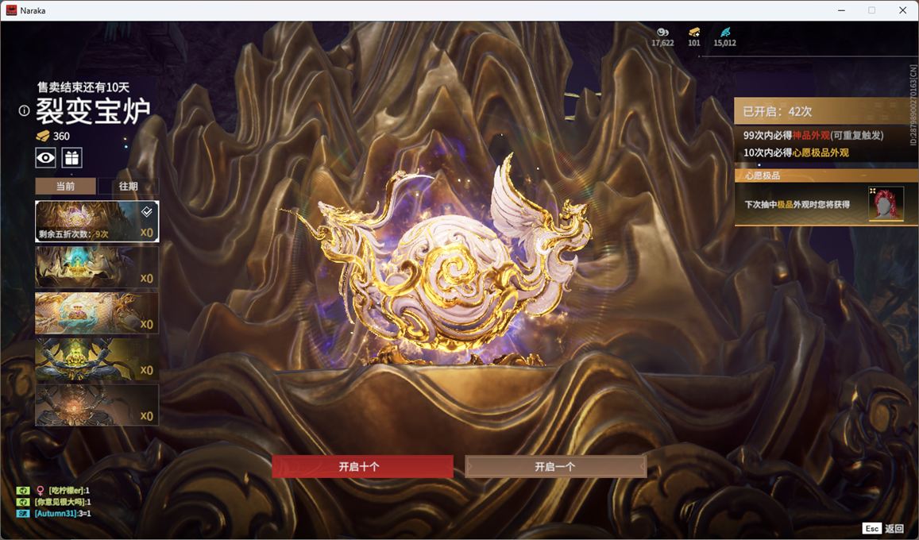Click the 裂变宝炉 title
The width and height of the screenshot is (919, 540).
pos(93,110)
